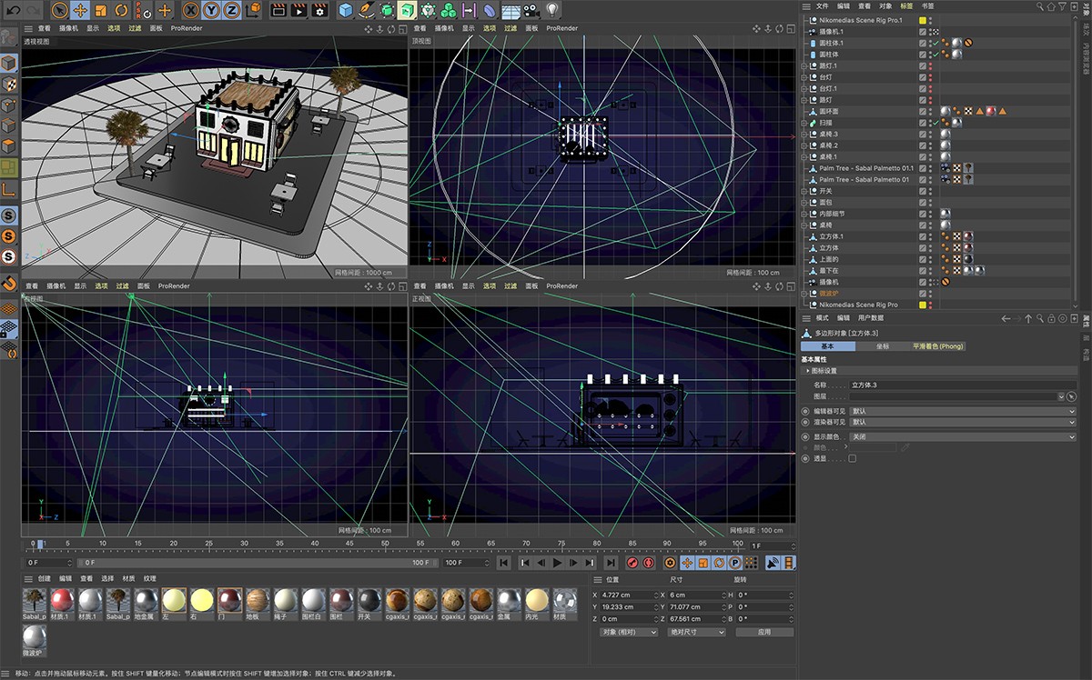Screen dimensions: 1092x680
Task: Open the 标签 menu in Object Manager
Action: pos(906,5)
